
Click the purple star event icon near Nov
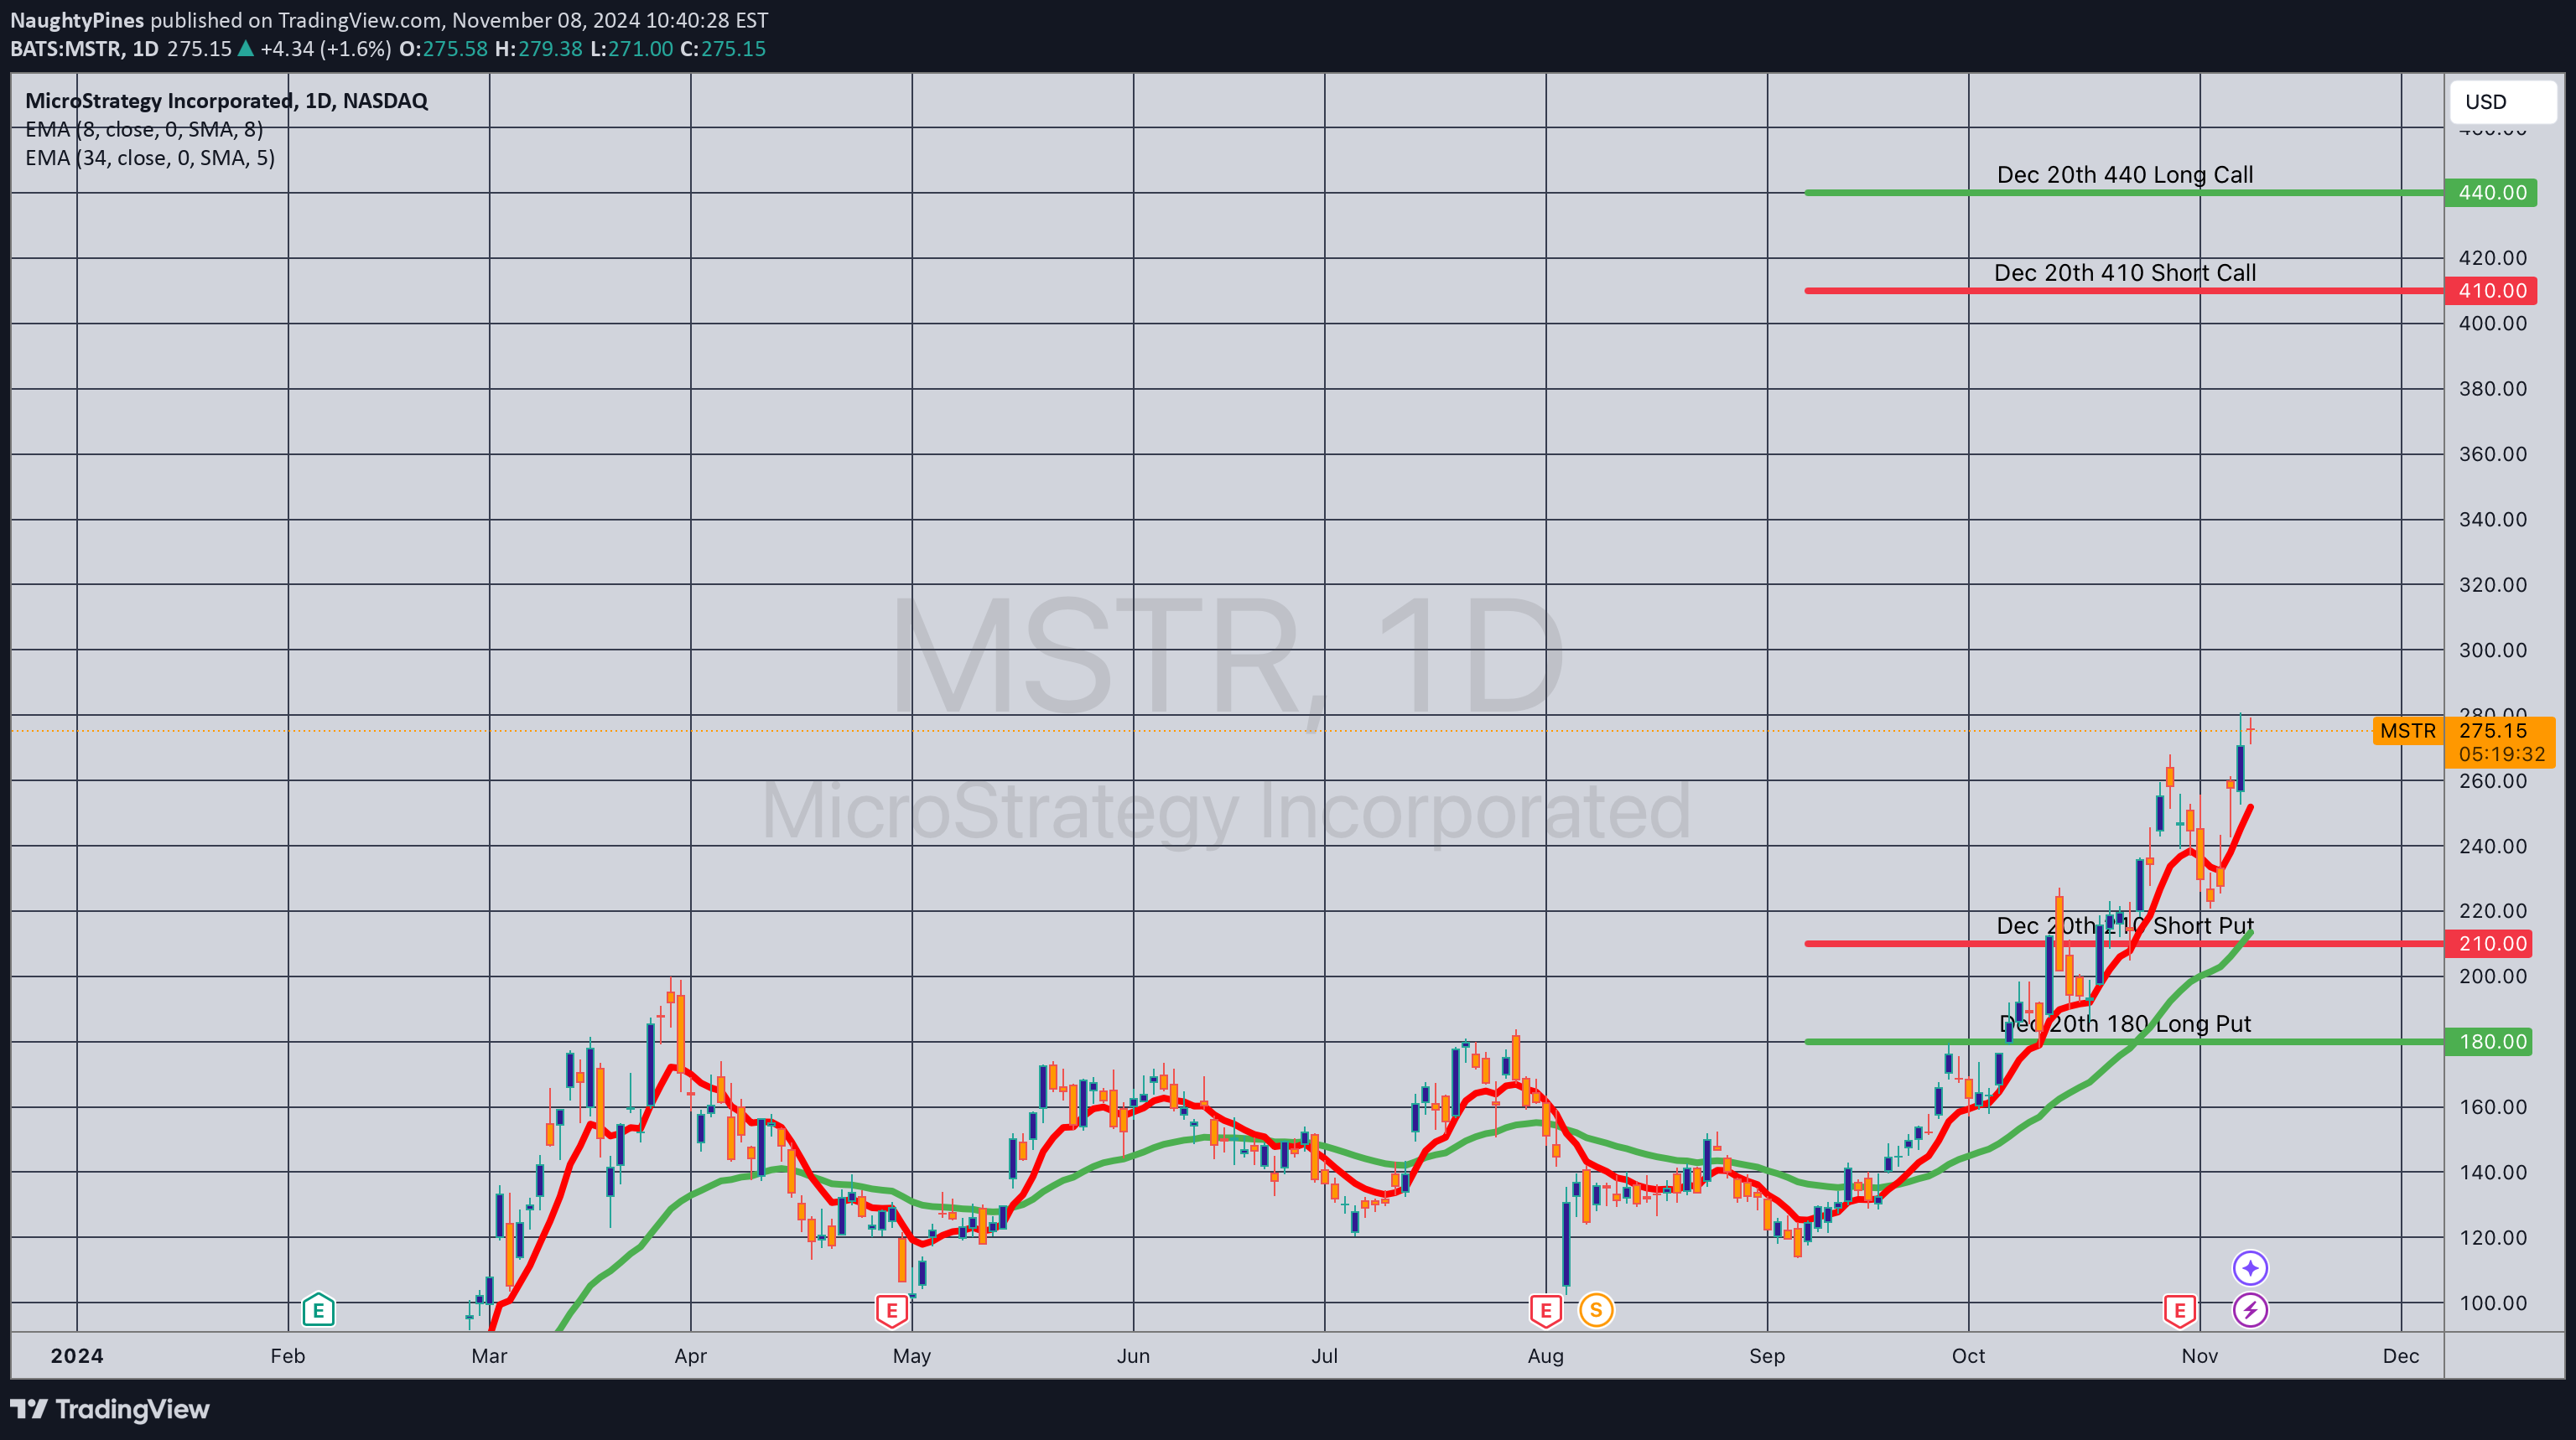[x=2250, y=1268]
